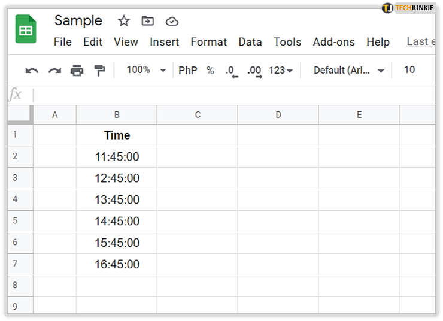This screenshot has height=321, width=443.
Task: Open the Data menu
Action: (x=250, y=42)
